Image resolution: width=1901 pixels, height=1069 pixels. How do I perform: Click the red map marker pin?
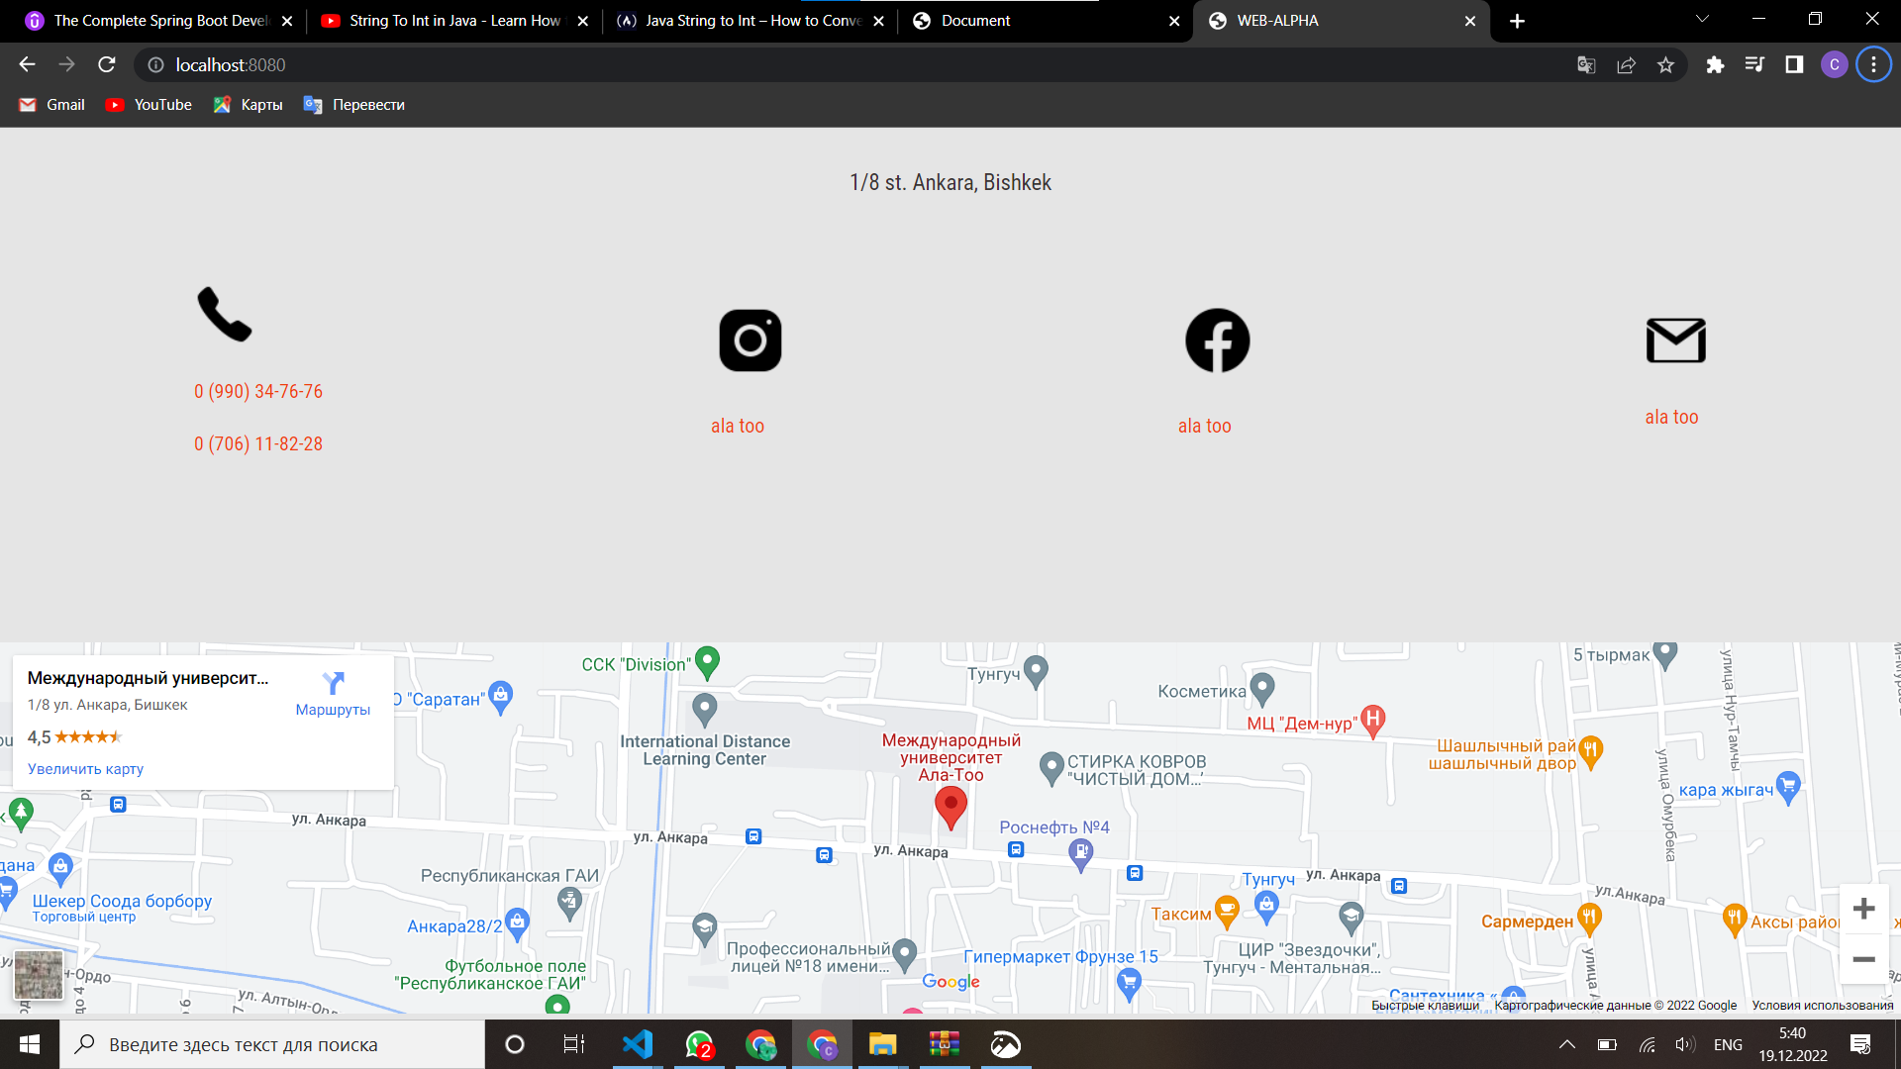tap(950, 806)
